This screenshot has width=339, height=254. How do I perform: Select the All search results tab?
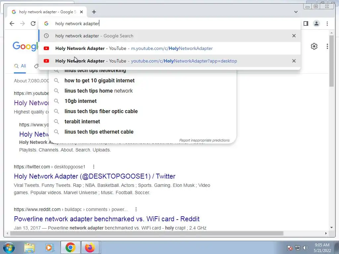[20, 66]
